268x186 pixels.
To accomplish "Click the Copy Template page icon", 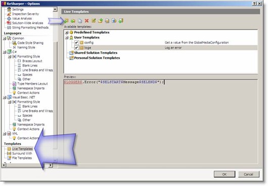I will click(x=80, y=21).
